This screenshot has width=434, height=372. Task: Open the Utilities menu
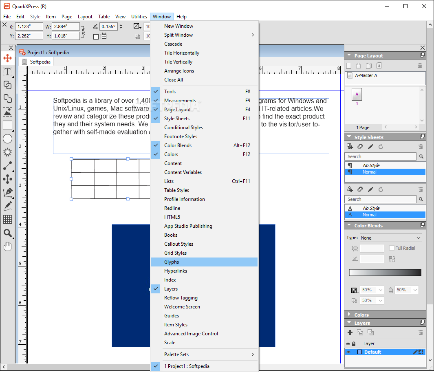139,17
